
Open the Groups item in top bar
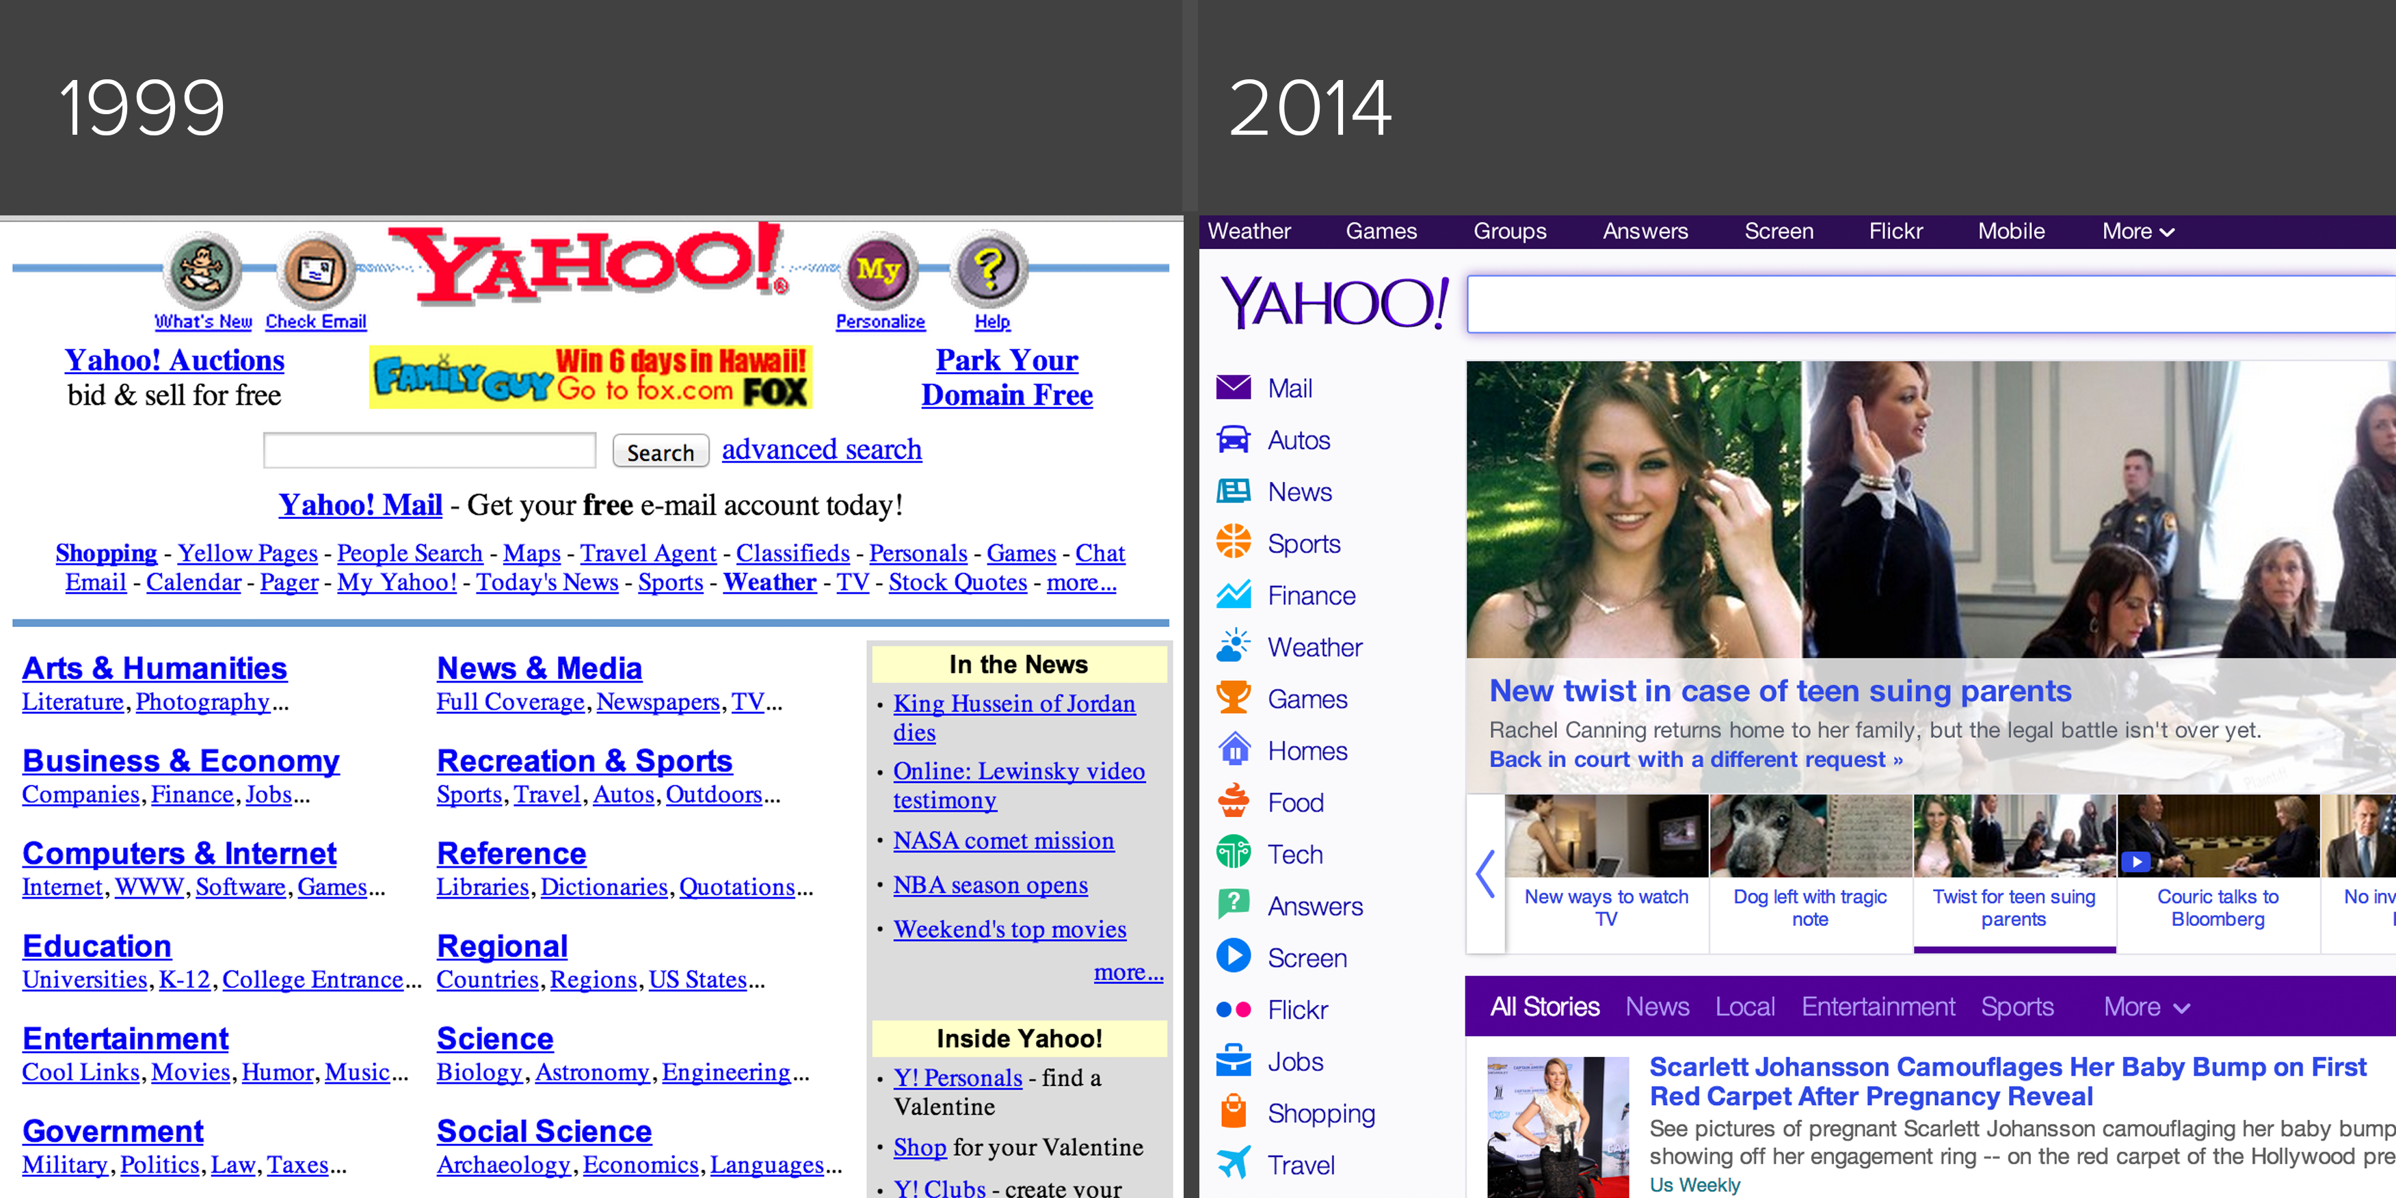pos(1508,232)
